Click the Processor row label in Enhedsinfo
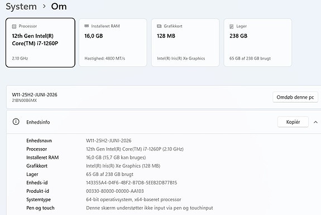Viewport: 321px width, 215px height. tap(37, 149)
